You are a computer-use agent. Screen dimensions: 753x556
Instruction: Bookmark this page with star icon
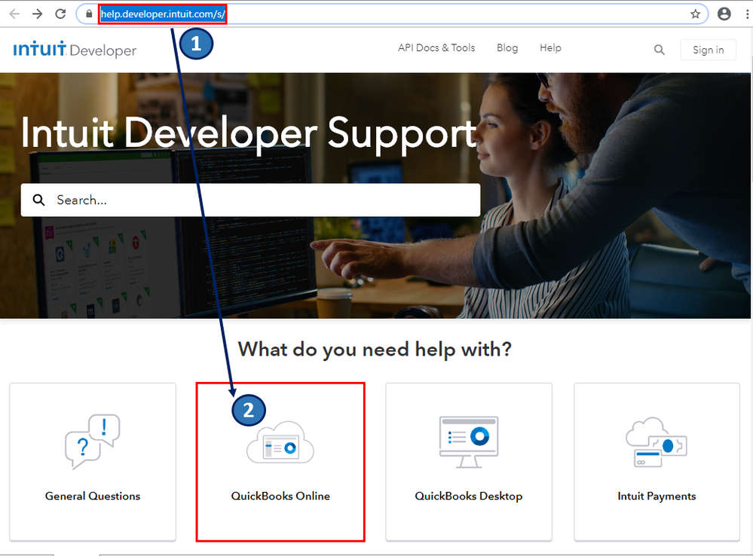coord(695,14)
